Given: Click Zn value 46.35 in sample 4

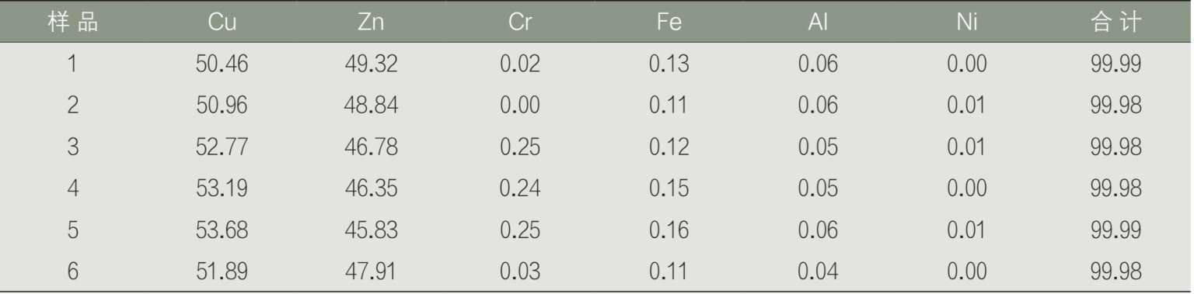Looking at the screenshot, I should 371,188.
